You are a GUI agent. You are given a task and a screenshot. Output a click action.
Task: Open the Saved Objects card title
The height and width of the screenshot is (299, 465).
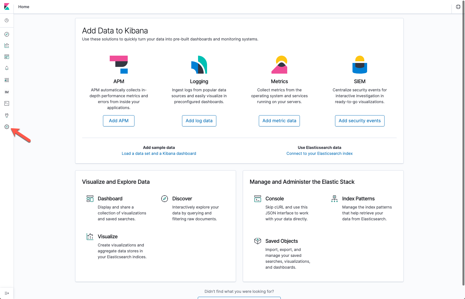[x=282, y=241]
